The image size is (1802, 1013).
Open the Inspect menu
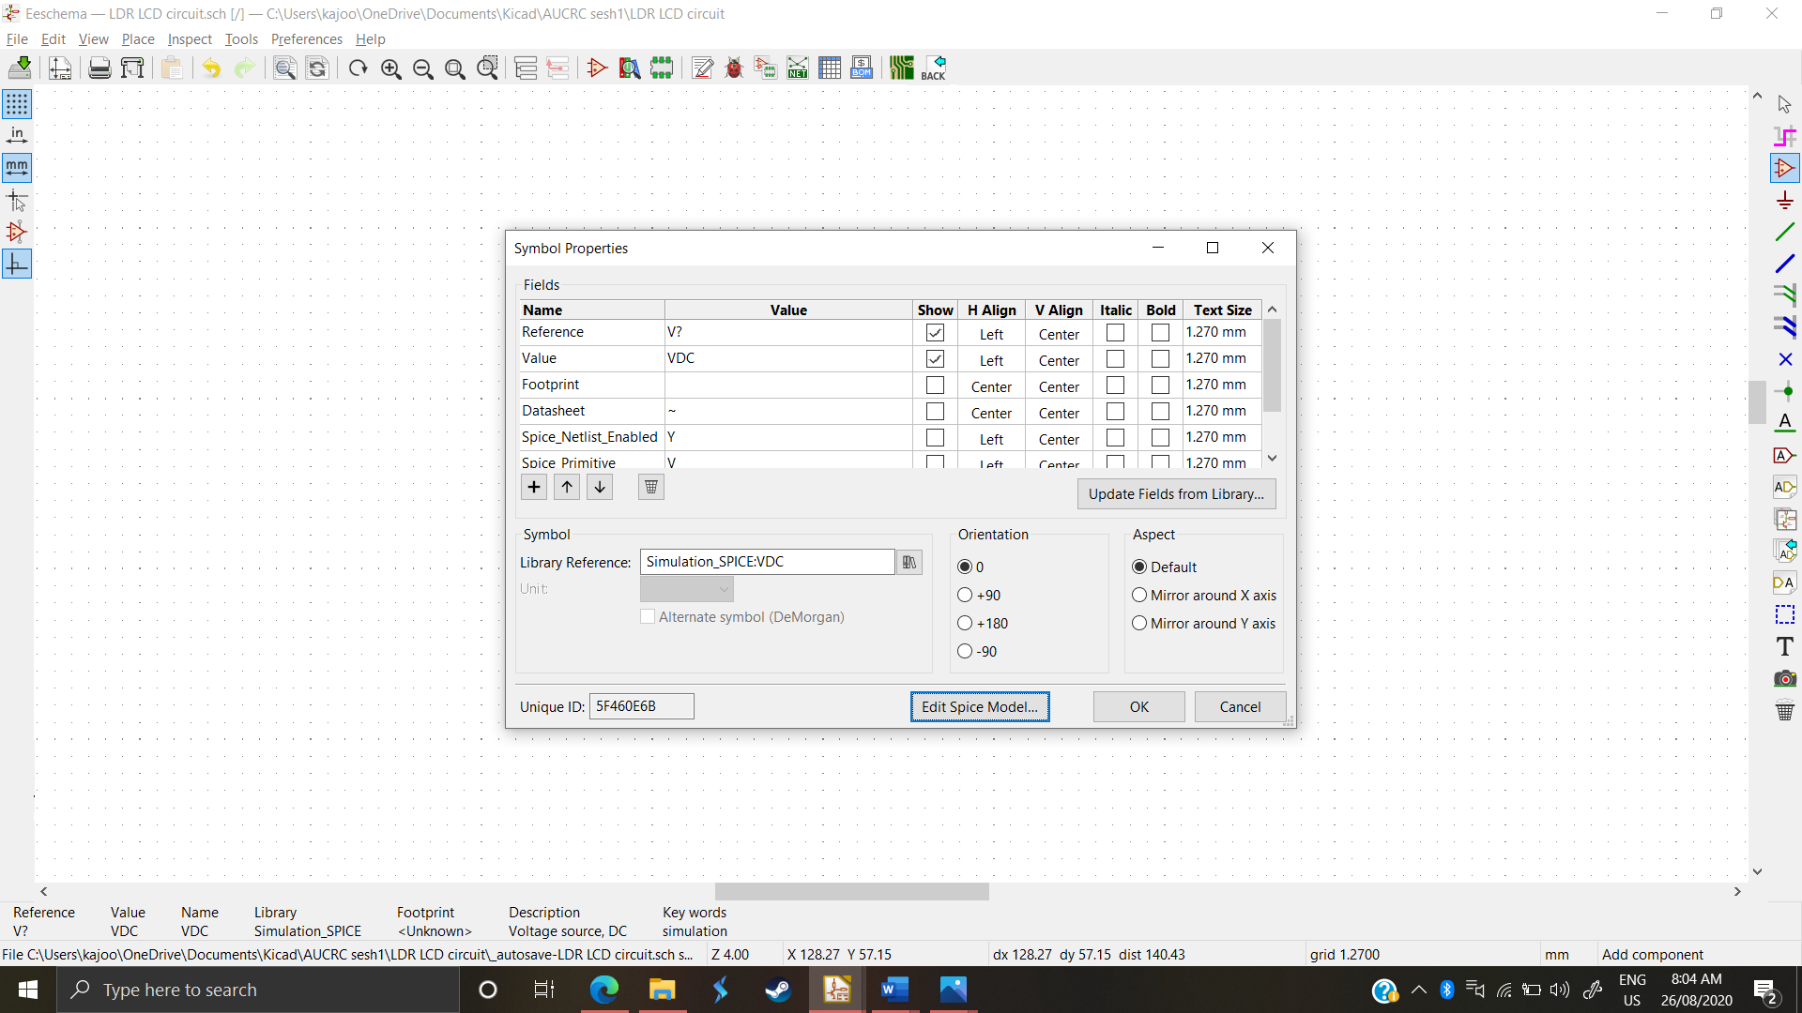click(189, 39)
